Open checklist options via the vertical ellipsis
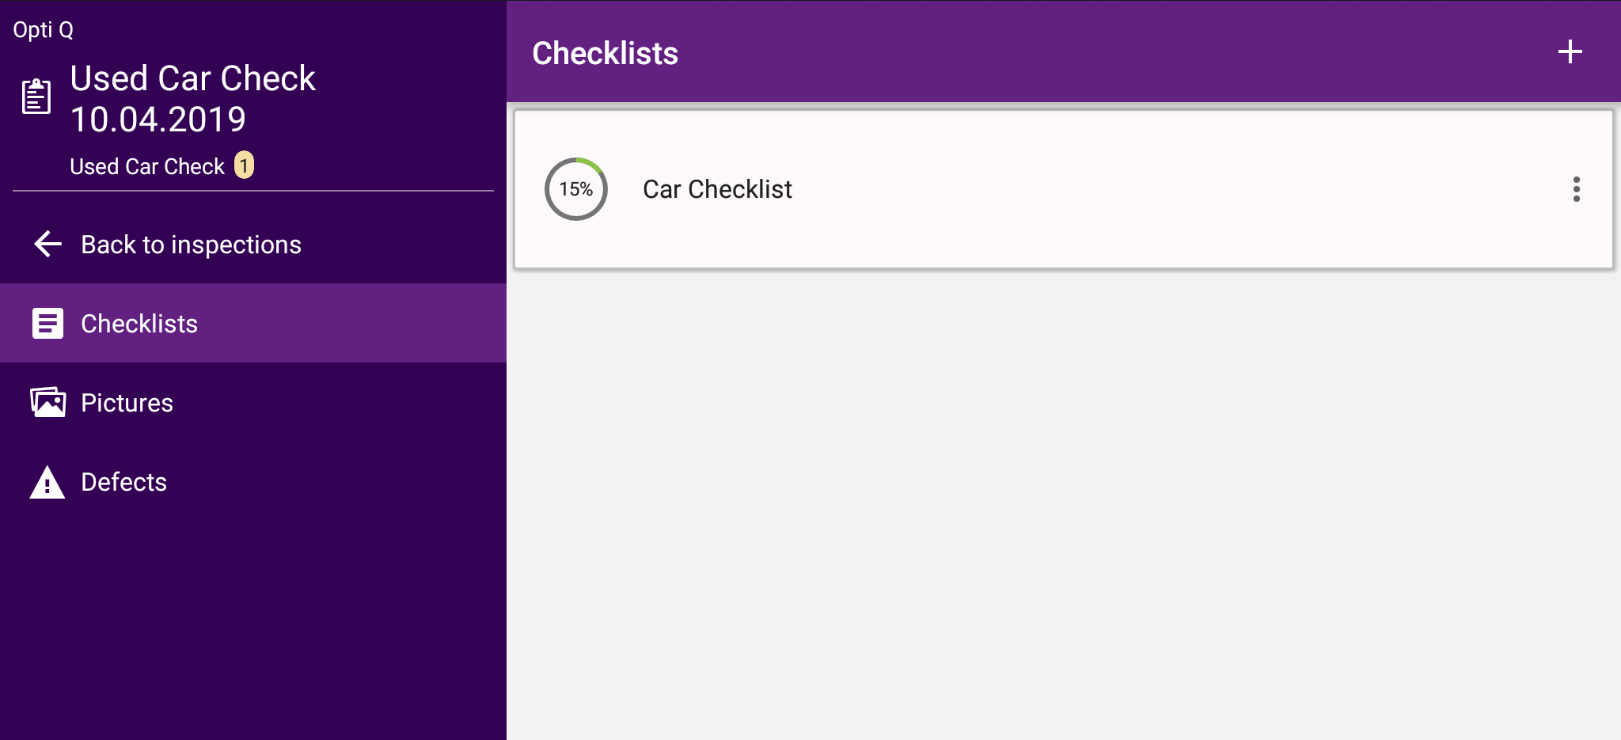1621x740 pixels. 1577,190
